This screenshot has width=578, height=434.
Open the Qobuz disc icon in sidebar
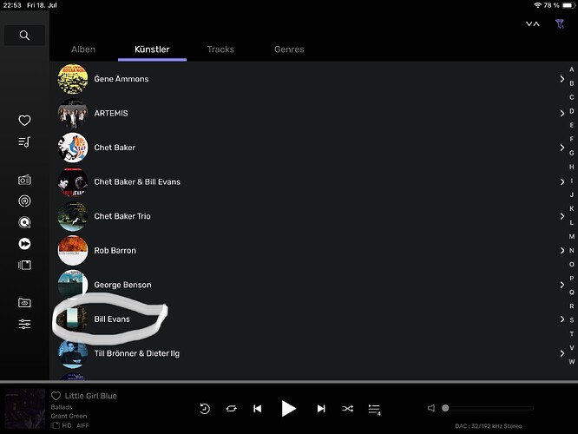(x=24, y=222)
